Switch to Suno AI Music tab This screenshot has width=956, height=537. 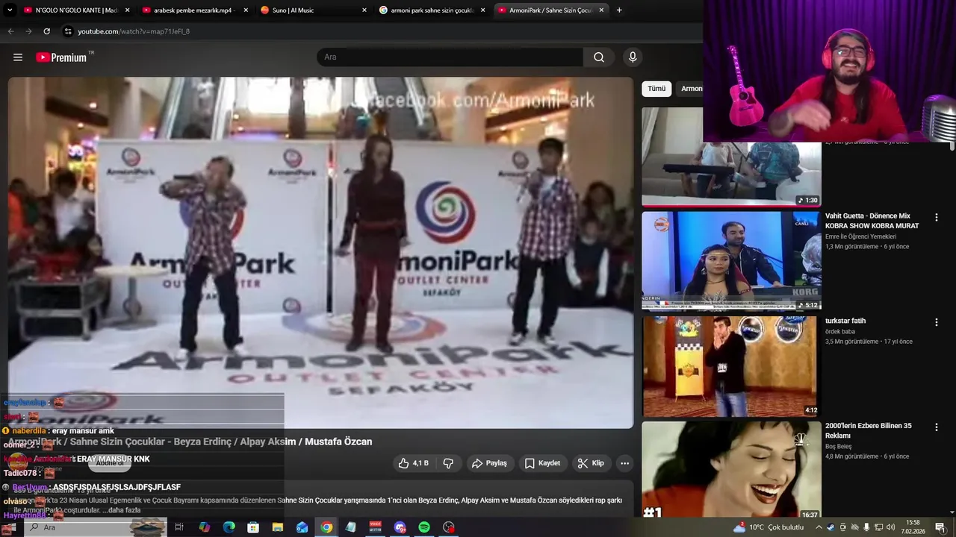[314, 10]
